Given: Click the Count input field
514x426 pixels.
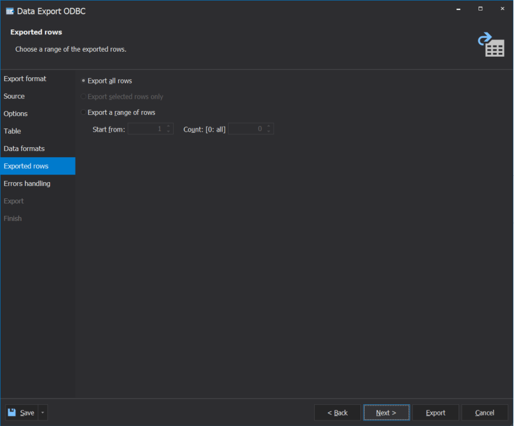Looking at the screenshot, I should (250, 128).
